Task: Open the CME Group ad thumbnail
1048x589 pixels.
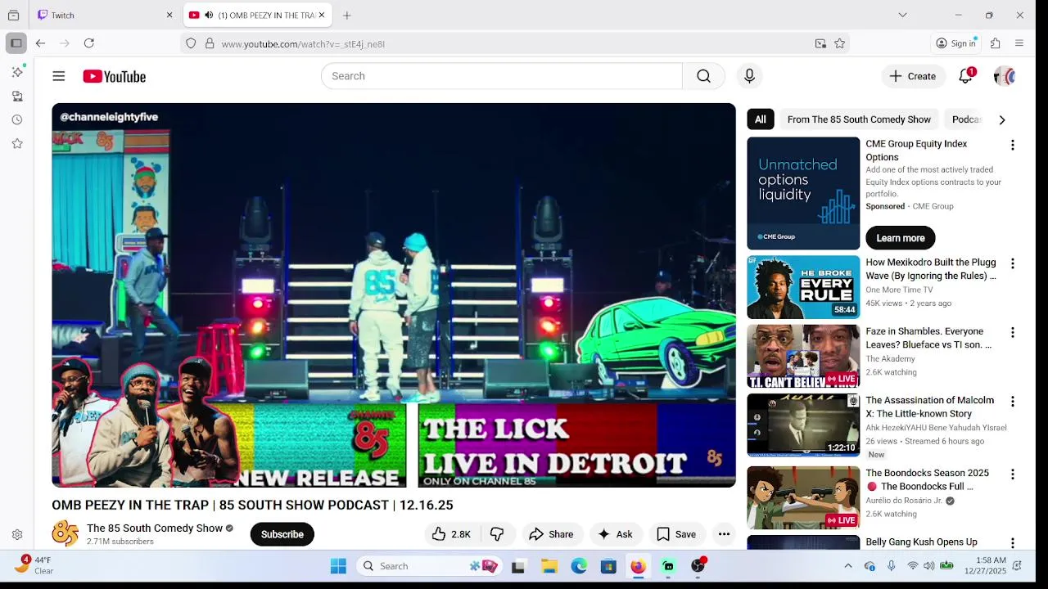Action: tap(803, 193)
